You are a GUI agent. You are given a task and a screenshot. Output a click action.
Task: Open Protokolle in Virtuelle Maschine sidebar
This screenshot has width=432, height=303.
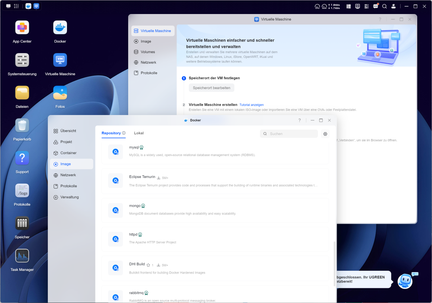tap(153, 73)
